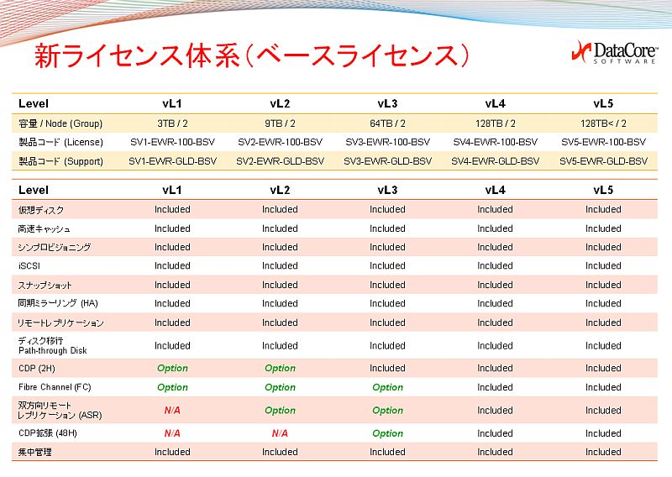
Task: Click the 製品コード (License) row label
Action: 60,142
